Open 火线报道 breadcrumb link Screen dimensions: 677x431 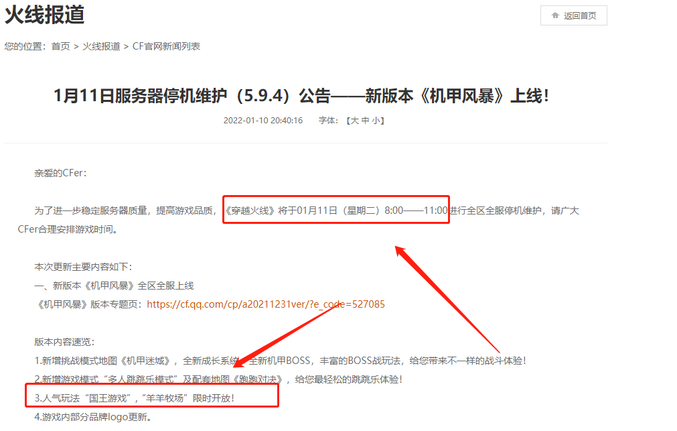pos(101,46)
